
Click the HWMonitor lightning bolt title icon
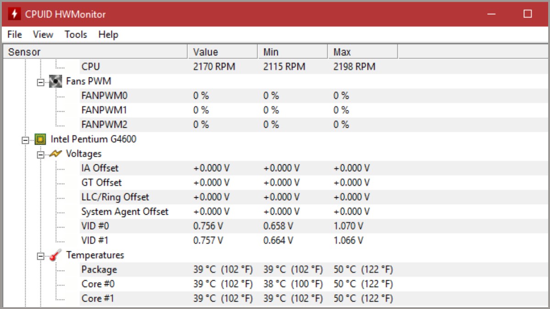14,14
